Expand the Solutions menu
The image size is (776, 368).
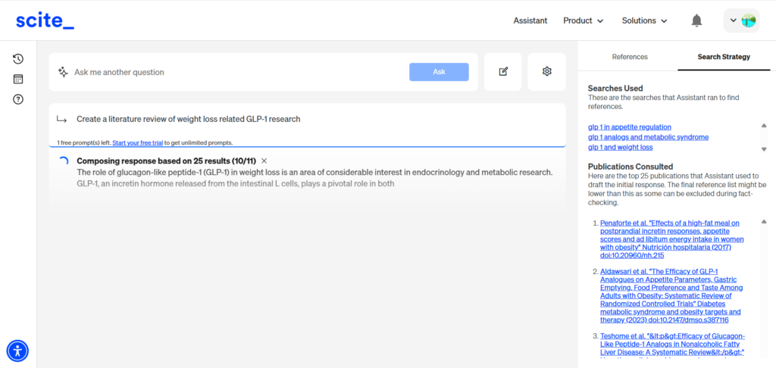pyautogui.click(x=644, y=20)
